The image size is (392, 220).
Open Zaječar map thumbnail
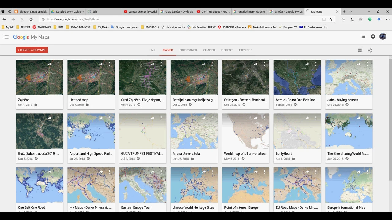click(x=40, y=77)
